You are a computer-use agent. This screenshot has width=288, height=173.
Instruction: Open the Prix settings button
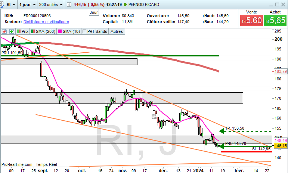(x=22, y=31)
